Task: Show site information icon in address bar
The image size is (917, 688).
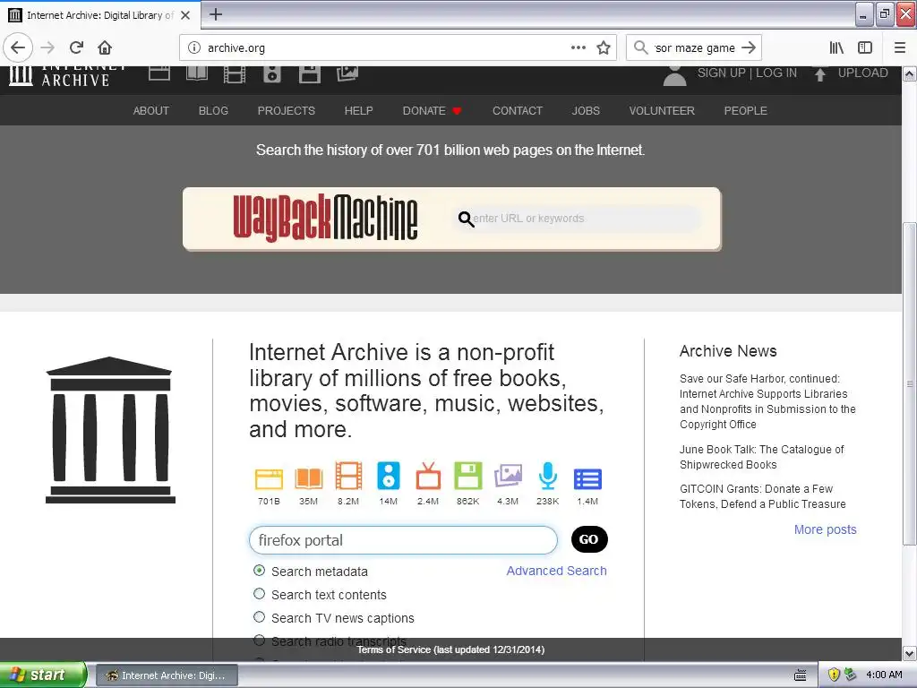Action: 194,47
